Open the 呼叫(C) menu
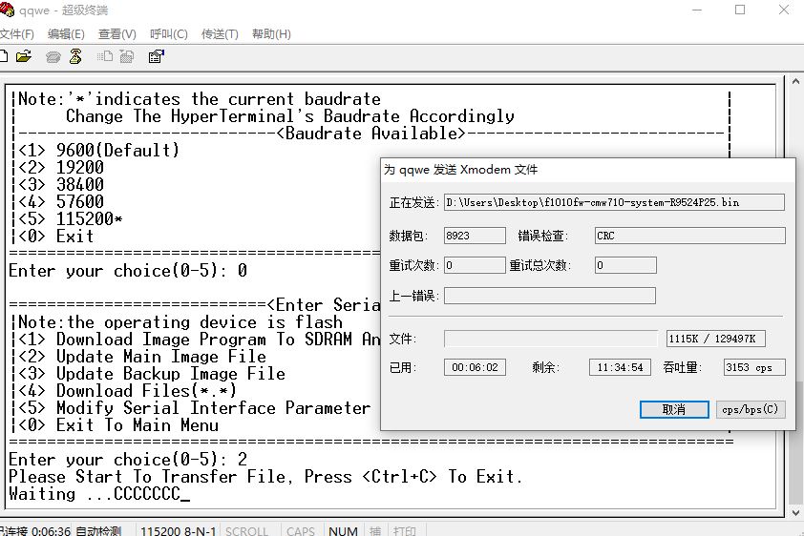This screenshot has height=536, width=804. 169,34
